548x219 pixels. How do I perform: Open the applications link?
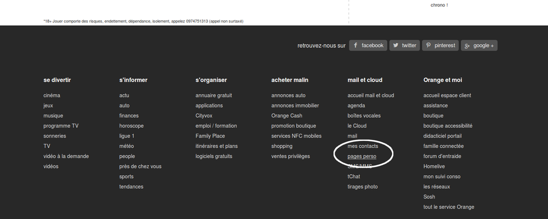point(209,106)
